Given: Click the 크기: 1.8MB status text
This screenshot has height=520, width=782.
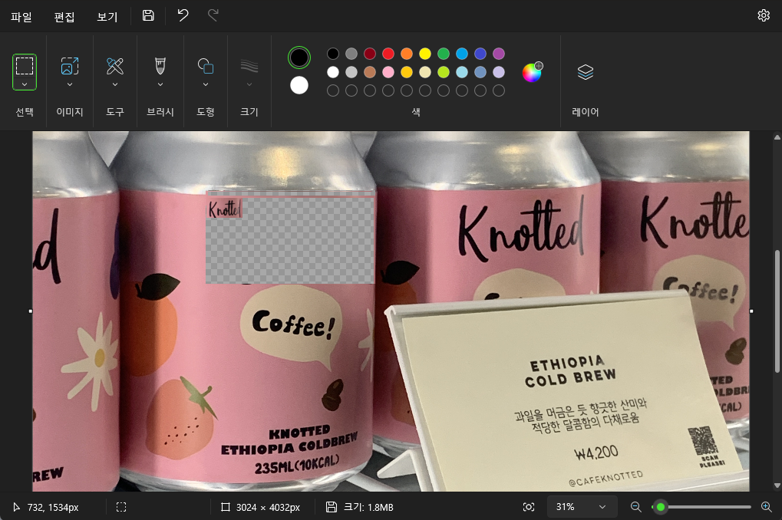Looking at the screenshot, I should pos(368,507).
